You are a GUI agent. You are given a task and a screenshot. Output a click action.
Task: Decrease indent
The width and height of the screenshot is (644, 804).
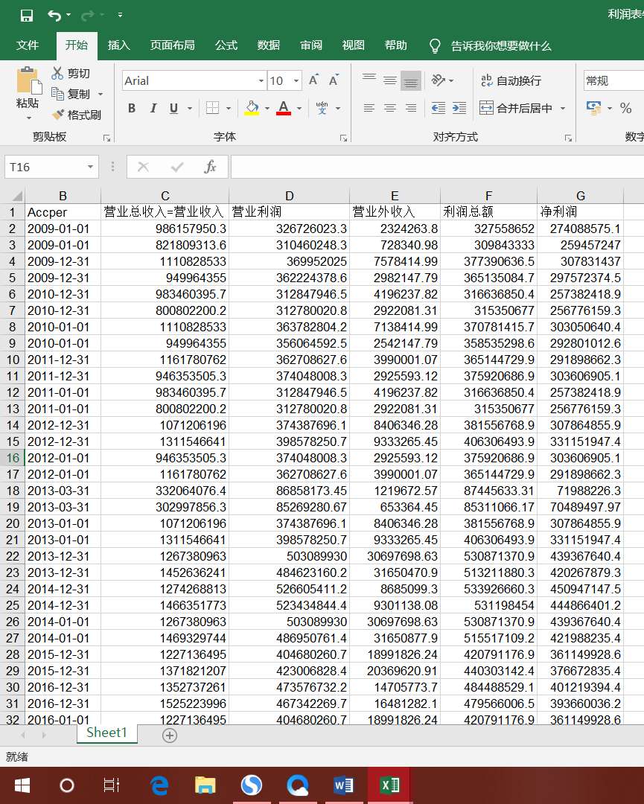click(x=439, y=108)
